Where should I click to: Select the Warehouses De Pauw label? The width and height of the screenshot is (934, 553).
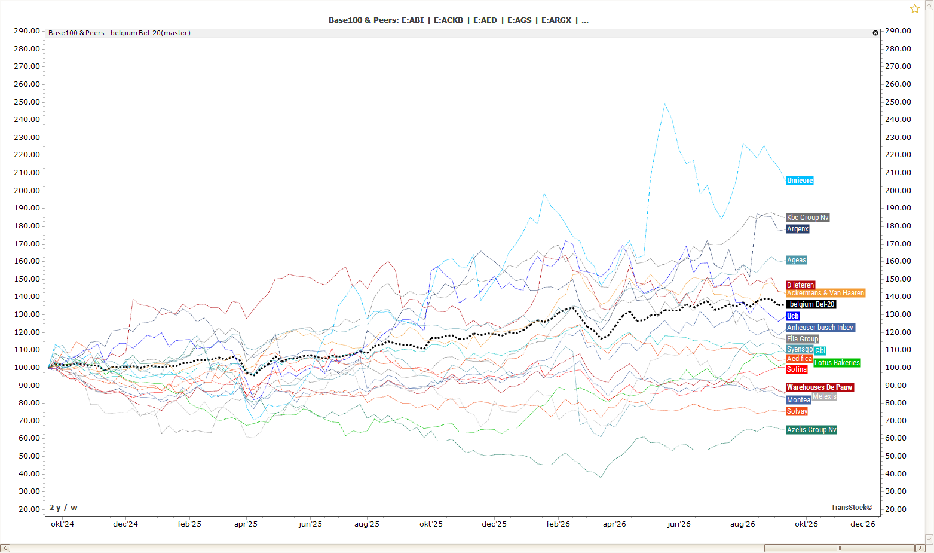pyautogui.click(x=820, y=387)
